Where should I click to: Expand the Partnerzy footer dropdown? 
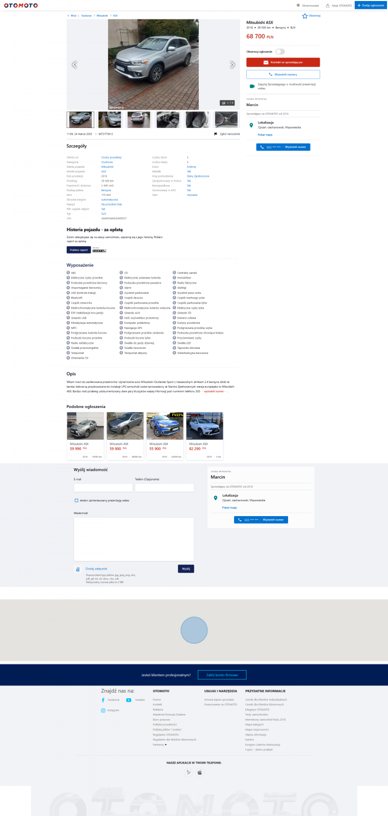point(160,745)
